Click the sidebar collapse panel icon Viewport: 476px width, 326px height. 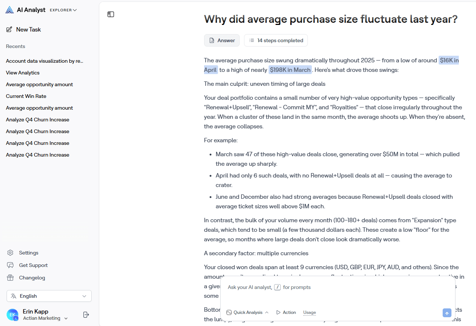coord(111,14)
